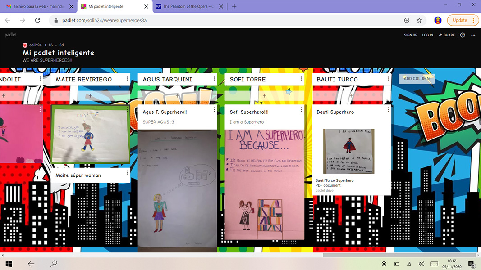Click the LOG IN link

pos(427,35)
